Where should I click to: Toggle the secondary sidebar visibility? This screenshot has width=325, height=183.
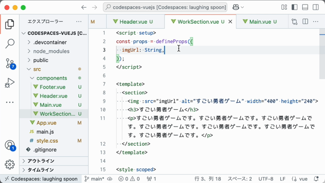[x=316, y=7]
